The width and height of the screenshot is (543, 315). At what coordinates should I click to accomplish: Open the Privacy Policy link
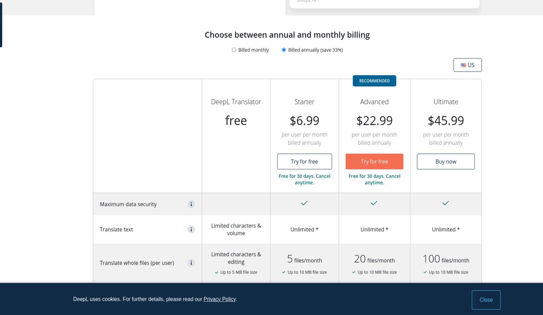[x=220, y=299]
